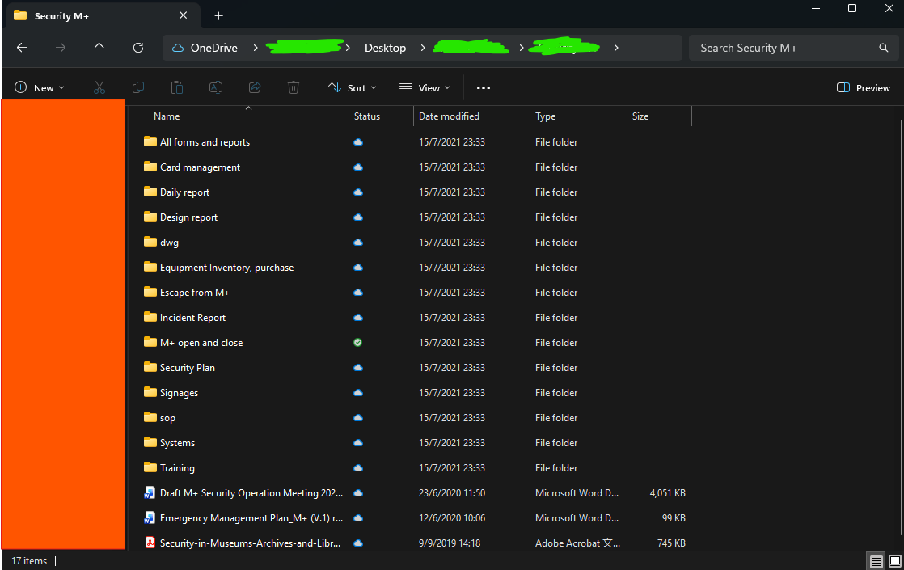The width and height of the screenshot is (904, 570).
Task: Open the Sort dropdown
Action: click(x=353, y=87)
